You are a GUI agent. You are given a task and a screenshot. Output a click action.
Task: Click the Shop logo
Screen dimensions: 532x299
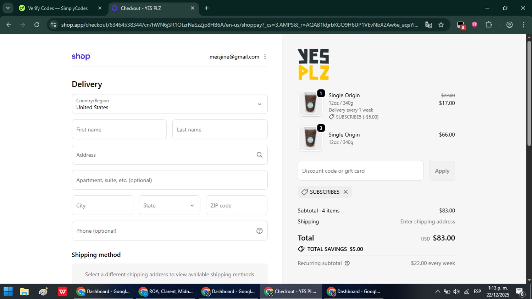(81, 57)
